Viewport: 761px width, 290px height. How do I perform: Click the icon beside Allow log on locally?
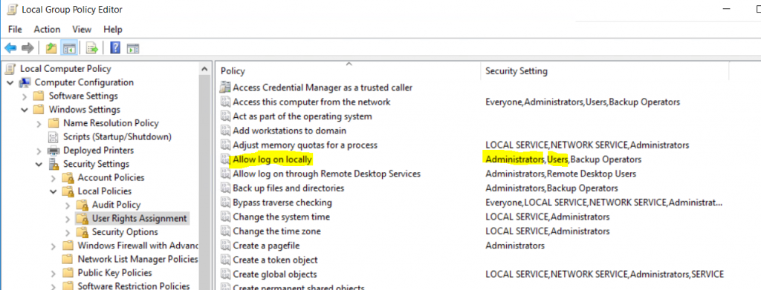click(x=225, y=159)
